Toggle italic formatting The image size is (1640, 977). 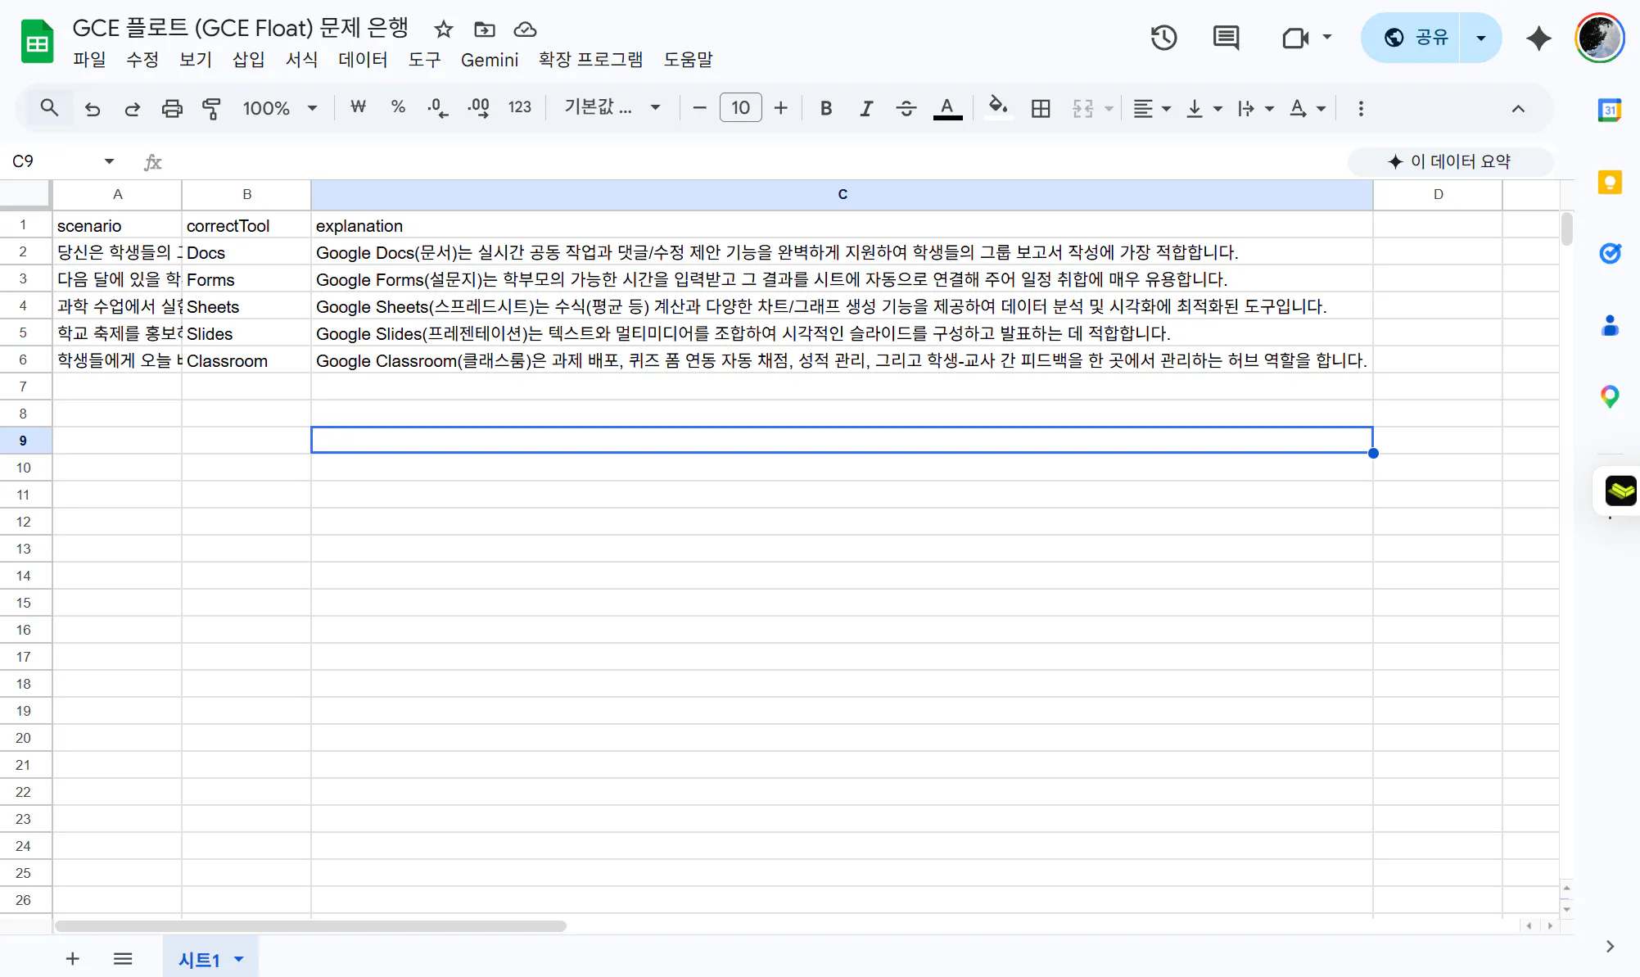pos(866,108)
